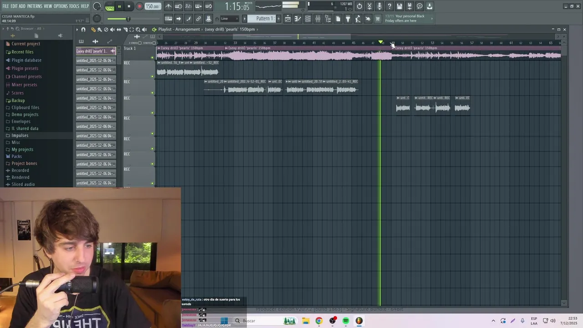Stop playback with the stop button

(x=129, y=7)
